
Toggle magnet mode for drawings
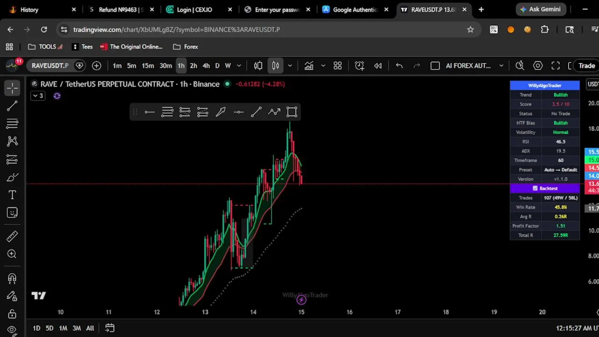pyautogui.click(x=12, y=278)
